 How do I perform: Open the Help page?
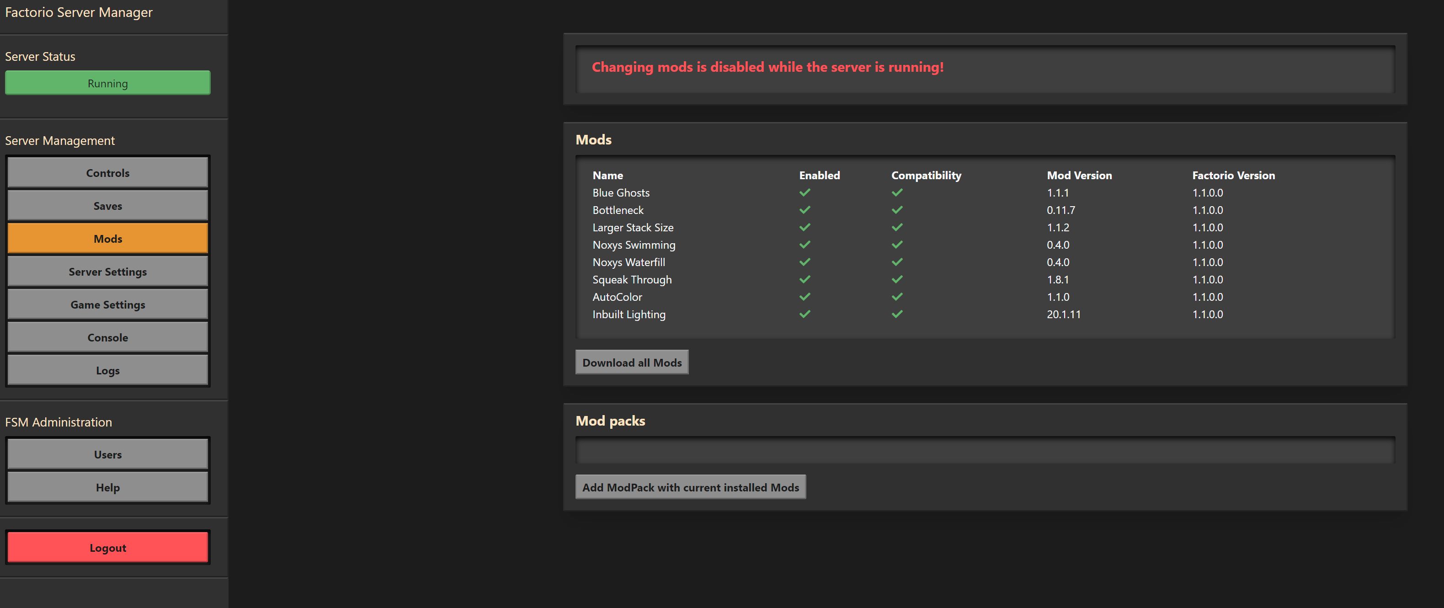[107, 487]
